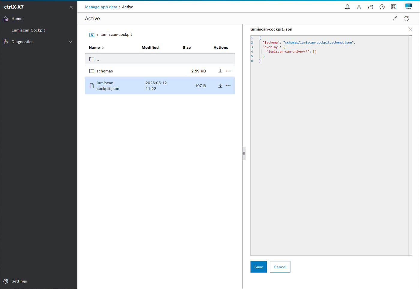The image size is (420, 289).
Task: Click the "$schema" line in the editor
Action: click(309, 43)
